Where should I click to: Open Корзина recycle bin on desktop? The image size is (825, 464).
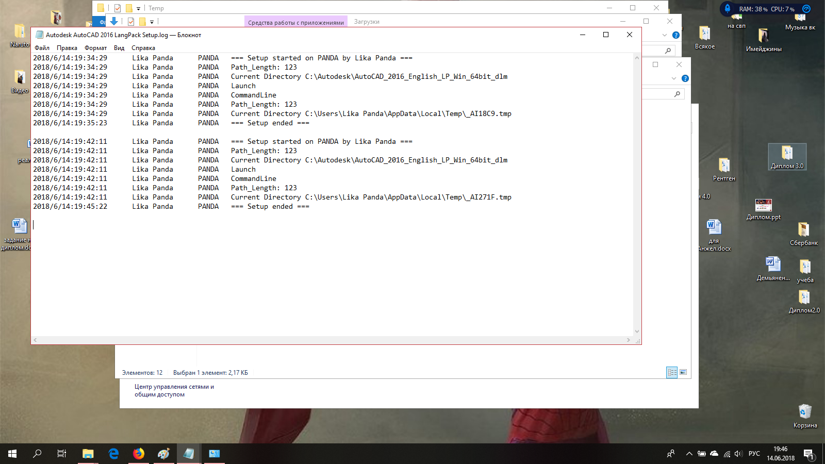coord(805,416)
